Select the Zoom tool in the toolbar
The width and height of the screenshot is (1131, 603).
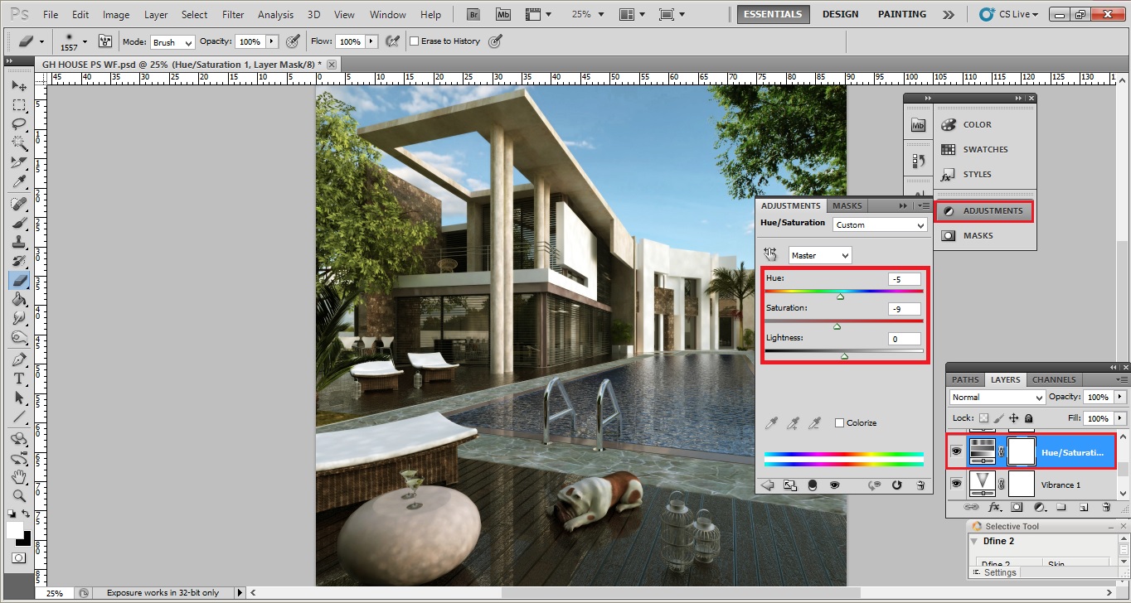point(19,496)
